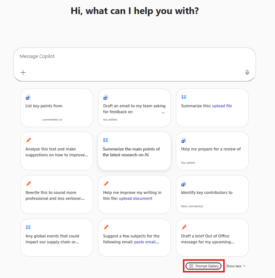
Task: Open the Prompt Gallery
Action: tap(203, 266)
